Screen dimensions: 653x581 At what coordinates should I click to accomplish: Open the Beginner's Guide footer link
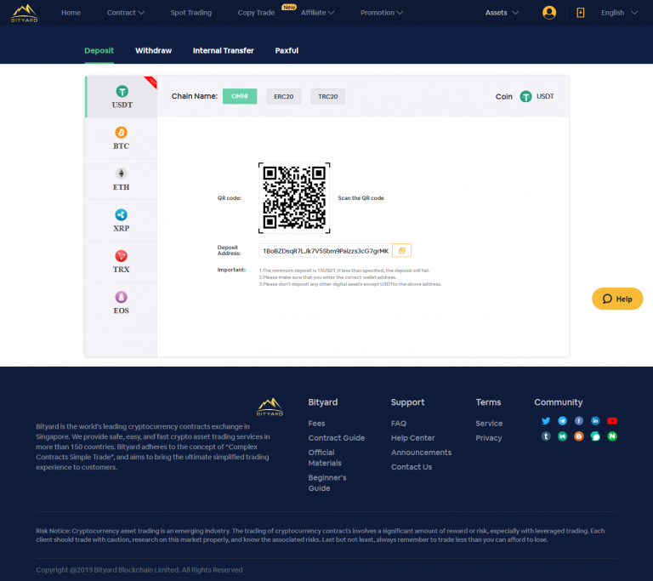(x=327, y=482)
